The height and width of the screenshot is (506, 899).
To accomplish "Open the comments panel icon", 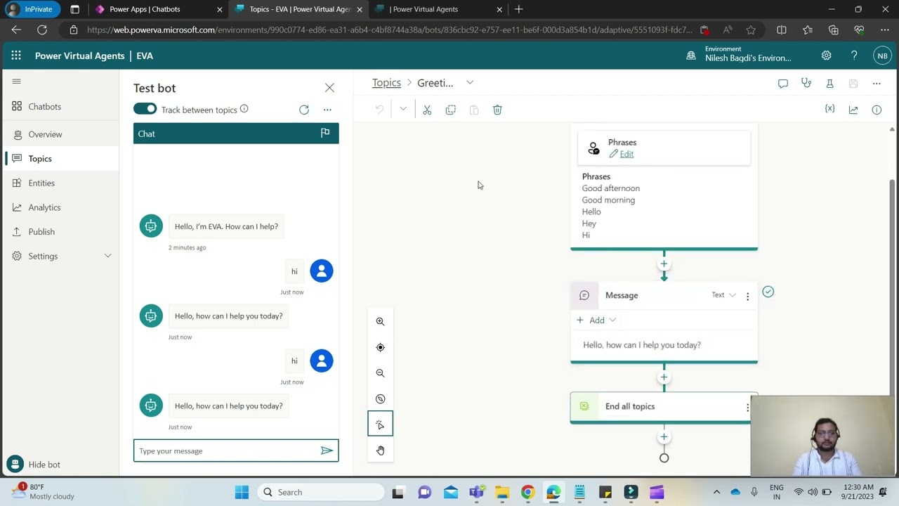I will [783, 84].
